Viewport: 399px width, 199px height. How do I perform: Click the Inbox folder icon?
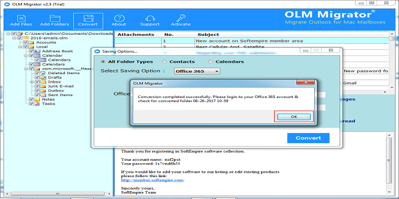[43, 82]
